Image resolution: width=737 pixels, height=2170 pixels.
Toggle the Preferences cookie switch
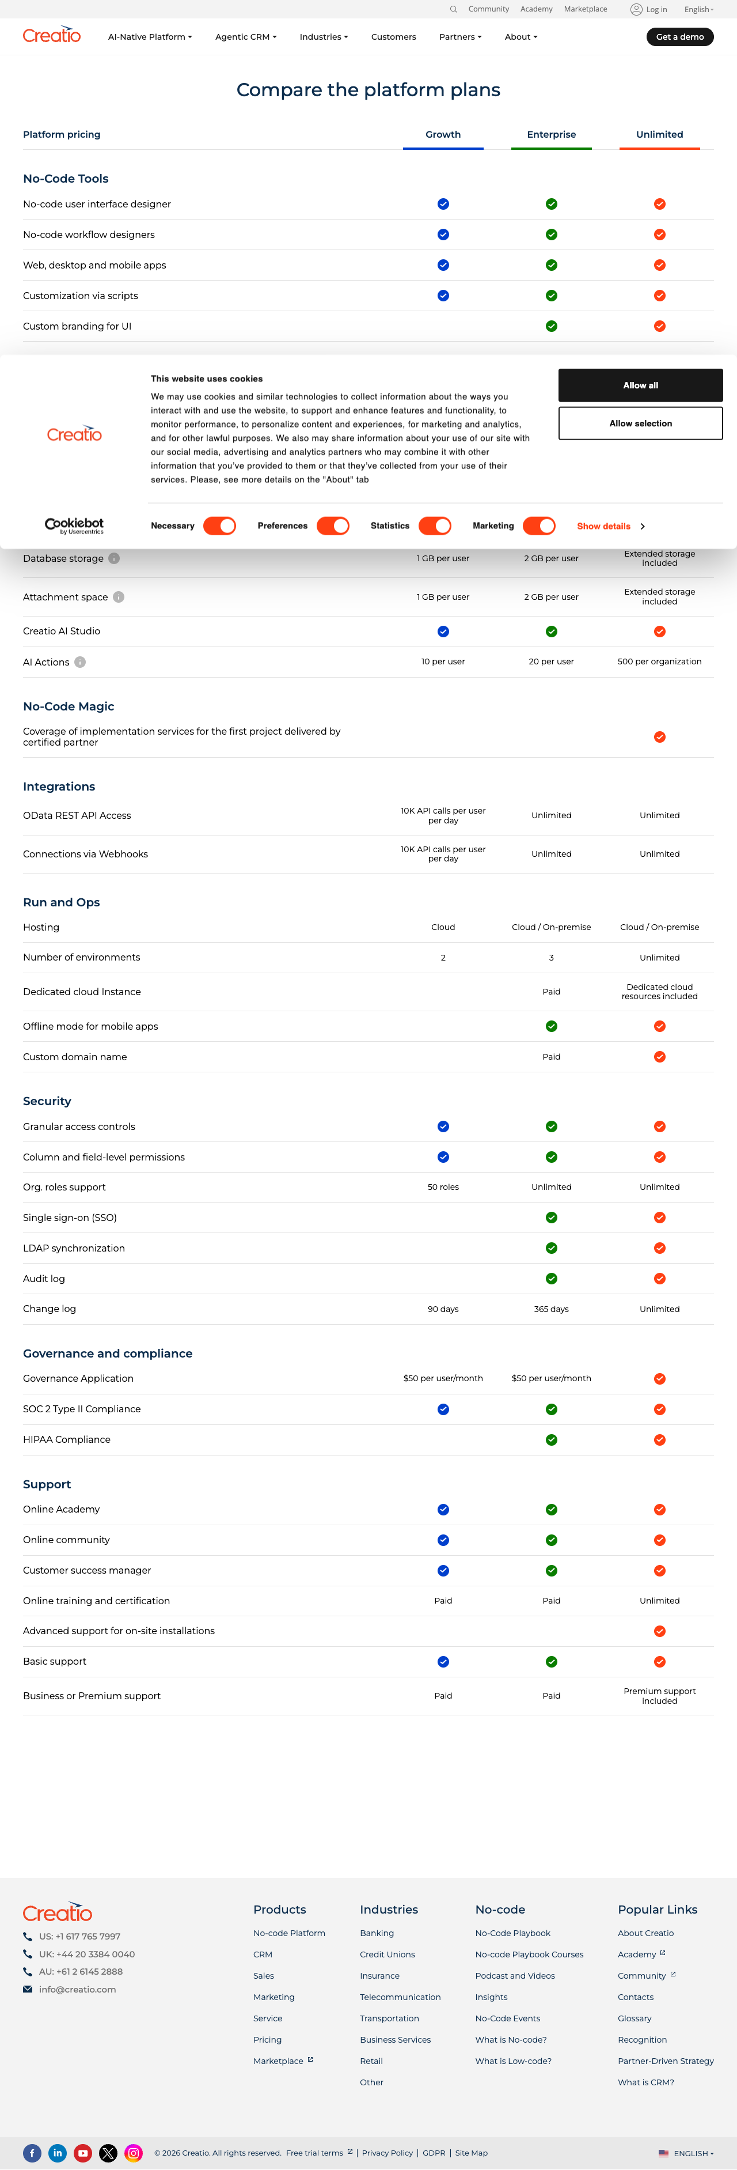pos(333,526)
